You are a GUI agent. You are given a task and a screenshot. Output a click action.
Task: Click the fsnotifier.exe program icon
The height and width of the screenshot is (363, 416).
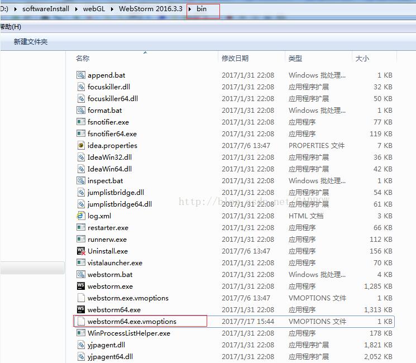pyautogui.click(x=81, y=122)
